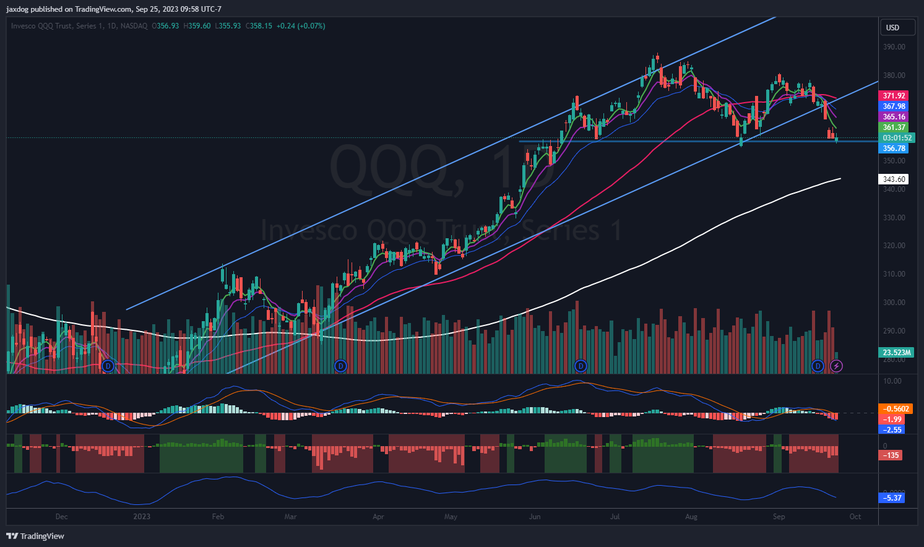Click the 380.00 price axis level
Image resolution: width=924 pixels, height=547 pixels.
pyautogui.click(x=894, y=75)
